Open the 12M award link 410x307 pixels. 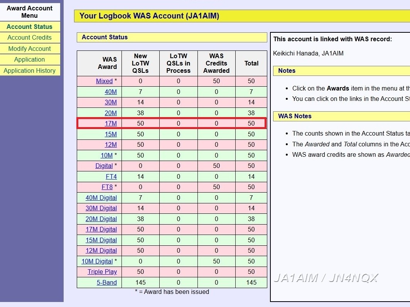[x=111, y=144]
